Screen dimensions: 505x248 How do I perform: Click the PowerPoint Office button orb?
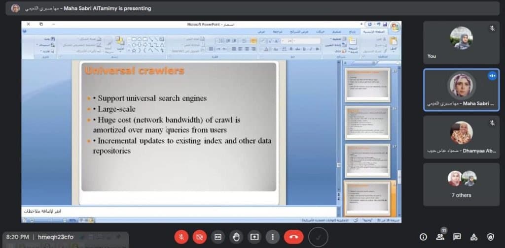[x=395, y=27]
